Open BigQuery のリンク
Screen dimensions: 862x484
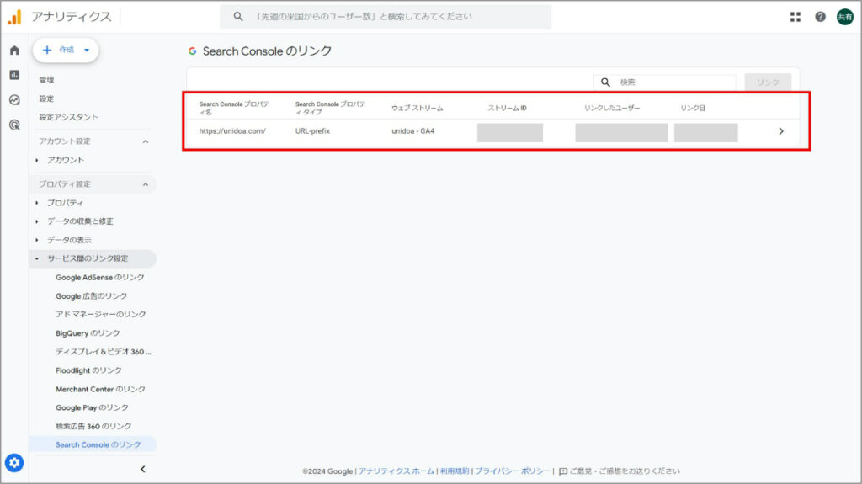click(x=88, y=333)
